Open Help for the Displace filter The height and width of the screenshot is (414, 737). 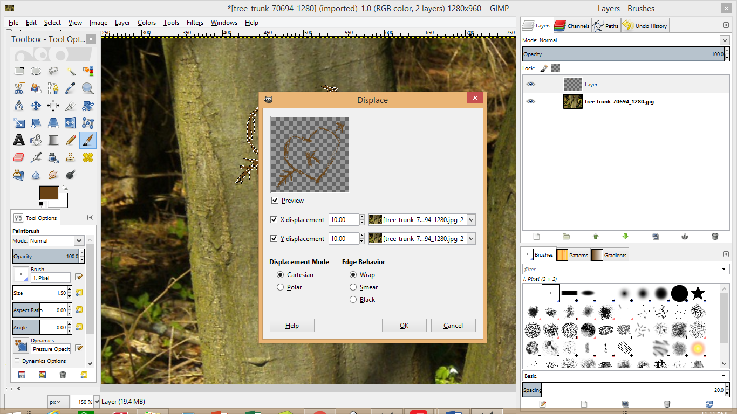pos(292,325)
